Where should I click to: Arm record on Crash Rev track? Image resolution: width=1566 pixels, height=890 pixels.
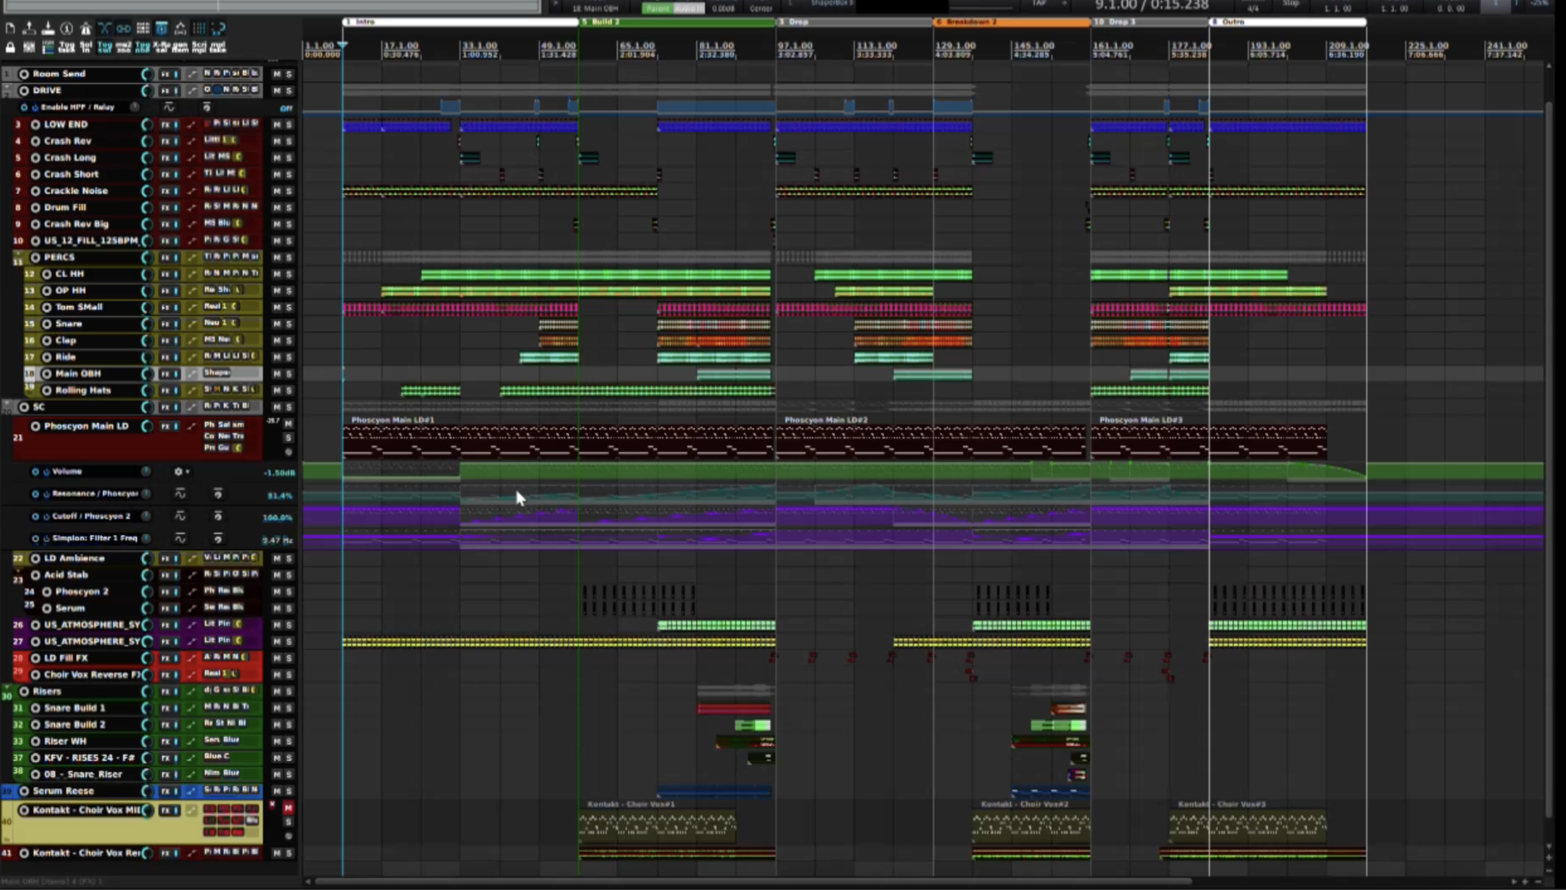(35, 141)
